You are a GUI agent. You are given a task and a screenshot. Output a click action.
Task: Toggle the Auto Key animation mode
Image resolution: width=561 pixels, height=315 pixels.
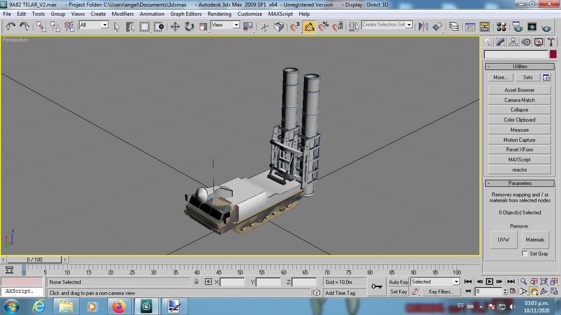click(398, 282)
